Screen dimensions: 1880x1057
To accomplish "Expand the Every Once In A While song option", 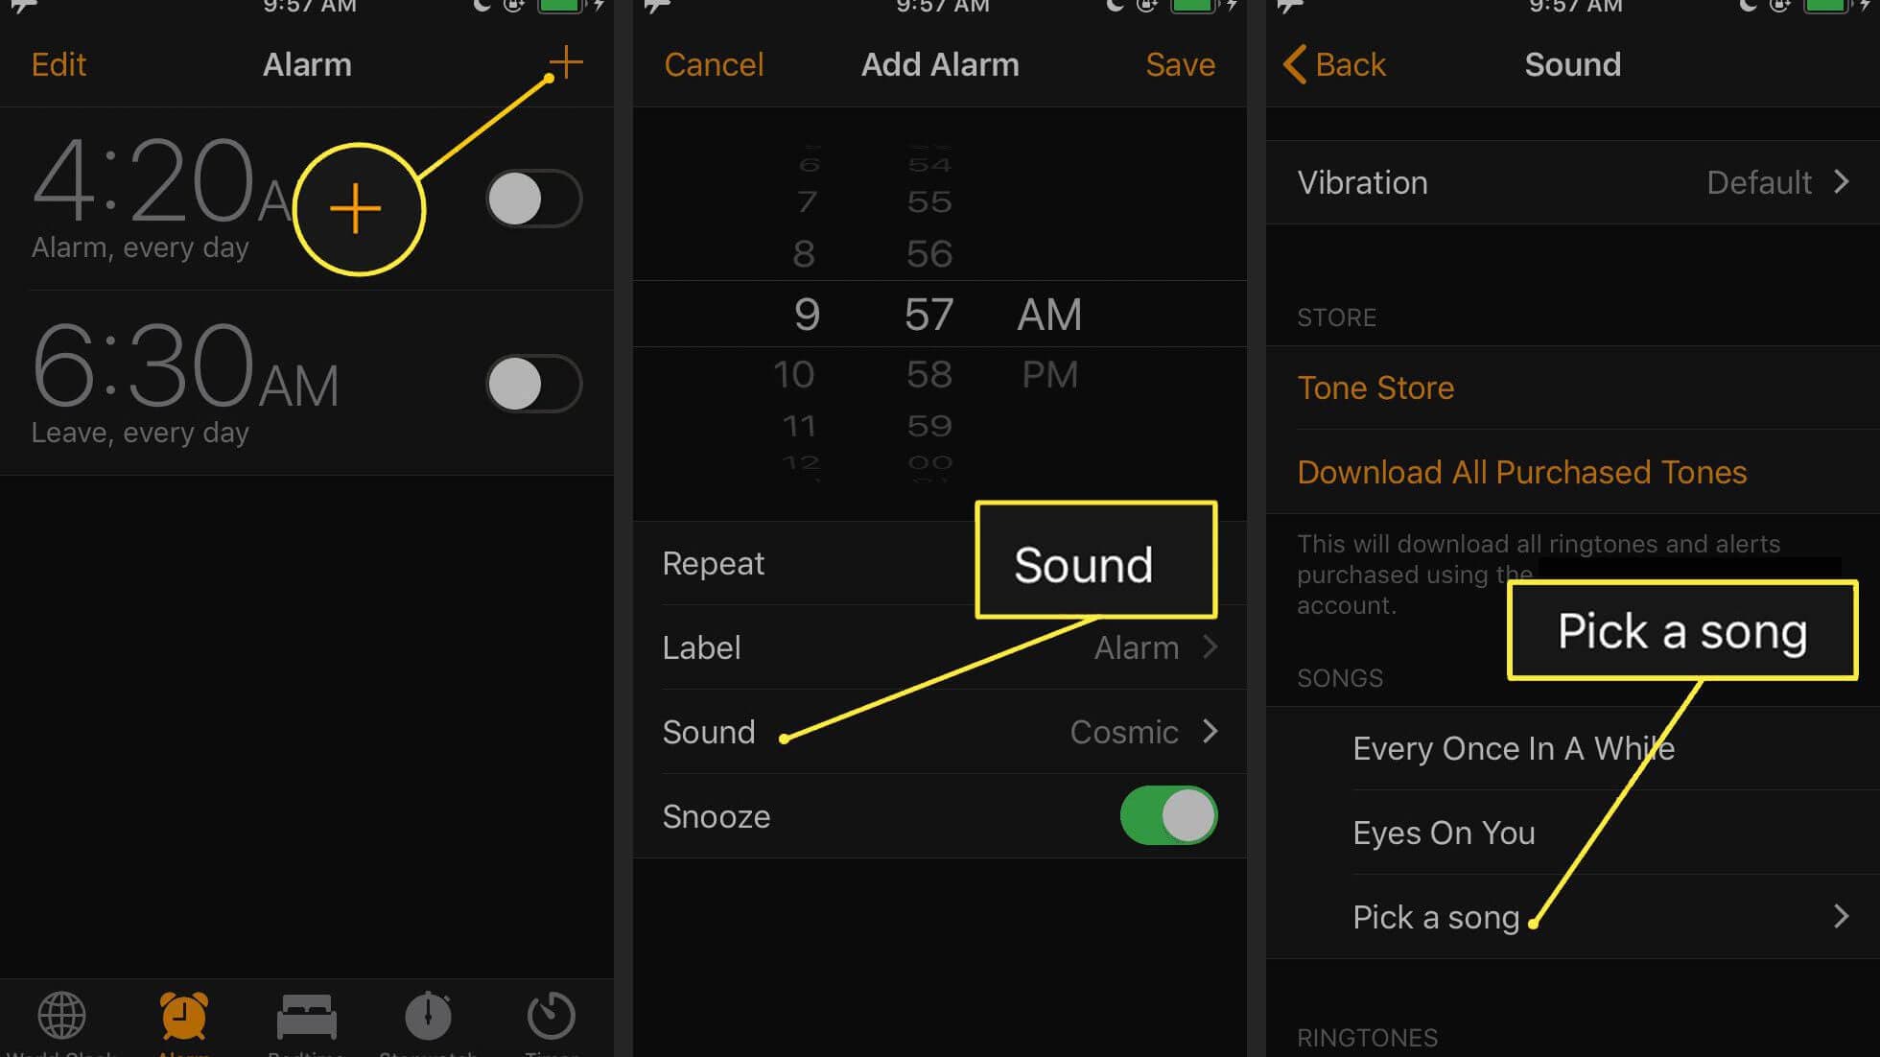I will (x=1514, y=748).
